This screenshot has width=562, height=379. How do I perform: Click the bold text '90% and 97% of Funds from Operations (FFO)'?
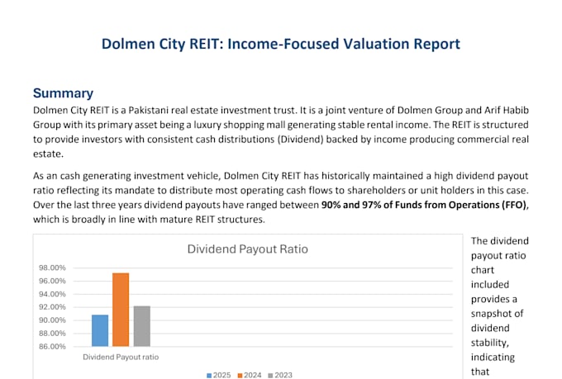pos(424,205)
